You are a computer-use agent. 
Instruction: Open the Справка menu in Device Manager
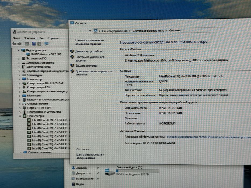(x=53, y=38)
